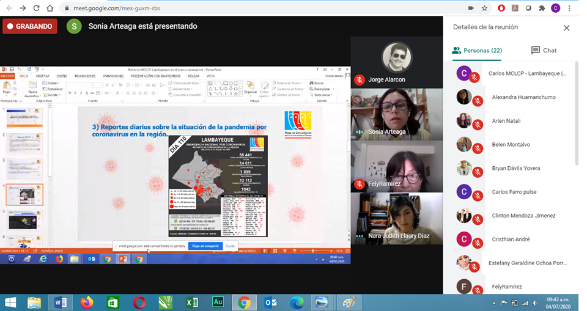Image resolution: width=587 pixels, height=311 pixels.
Task: Open Chrome profile avatar menu
Action: click(556, 8)
